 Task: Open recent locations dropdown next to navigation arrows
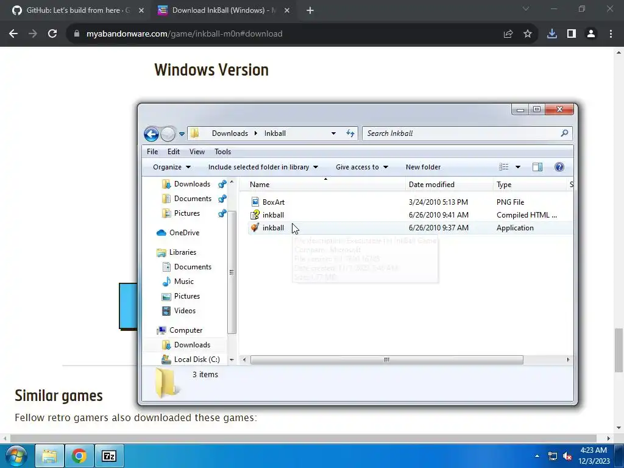click(182, 134)
